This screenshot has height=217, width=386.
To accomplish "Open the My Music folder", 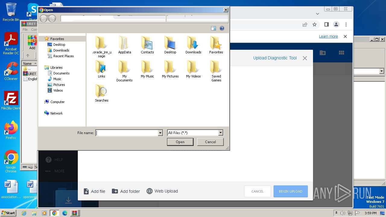I will (x=147, y=69).
